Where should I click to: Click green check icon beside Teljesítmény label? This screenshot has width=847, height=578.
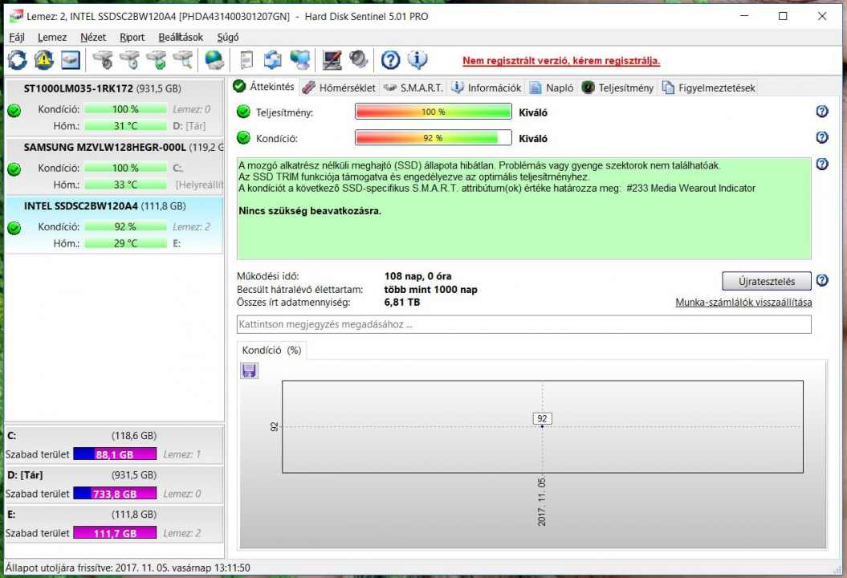243,112
